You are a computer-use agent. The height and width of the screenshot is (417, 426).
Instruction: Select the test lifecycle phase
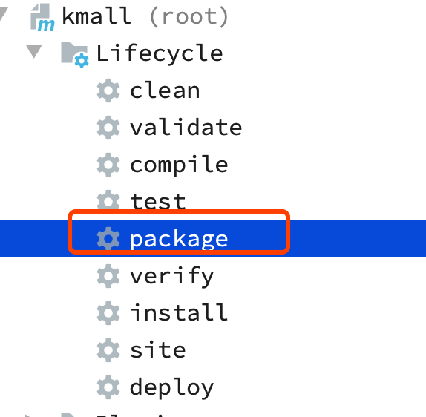click(x=158, y=202)
